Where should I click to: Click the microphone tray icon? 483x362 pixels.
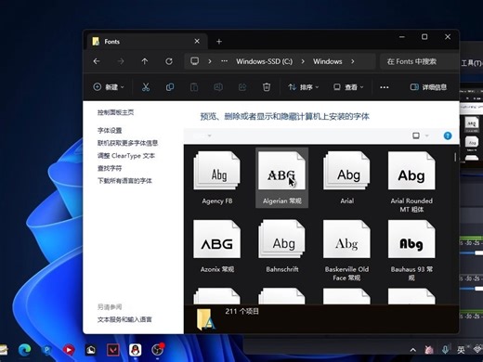pyautogui.click(x=445, y=350)
